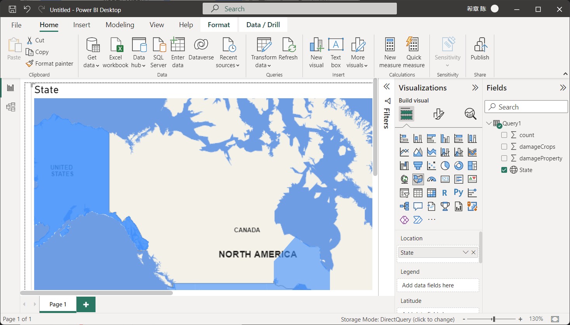Open the Format visual pane tab
Image resolution: width=570 pixels, height=325 pixels.
pyautogui.click(x=438, y=114)
